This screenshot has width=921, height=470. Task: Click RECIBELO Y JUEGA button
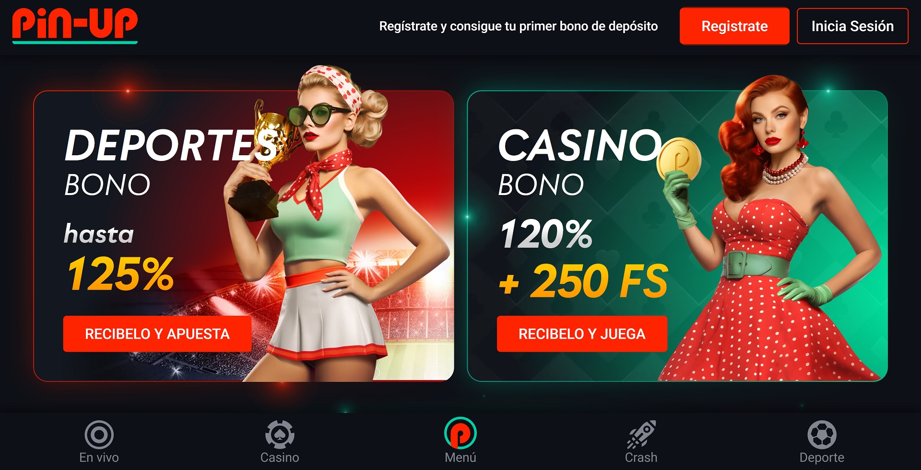click(x=582, y=334)
